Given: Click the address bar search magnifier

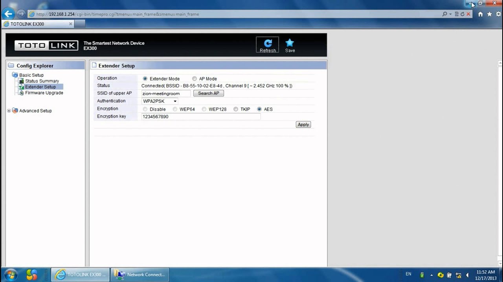Looking at the screenshot, I should click(444, 14).
